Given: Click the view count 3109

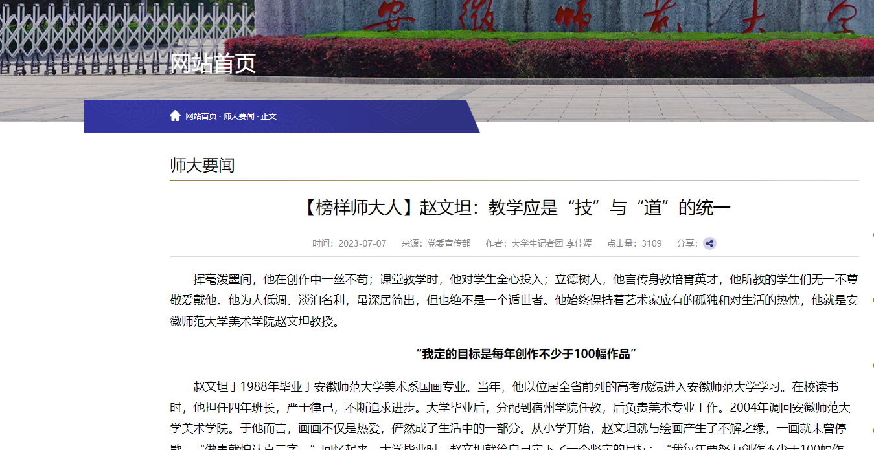Looking at the screenshot, I should point(651,243).
